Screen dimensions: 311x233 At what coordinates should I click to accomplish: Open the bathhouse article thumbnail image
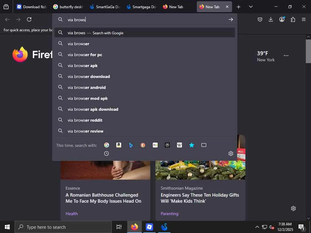point(105,170)
